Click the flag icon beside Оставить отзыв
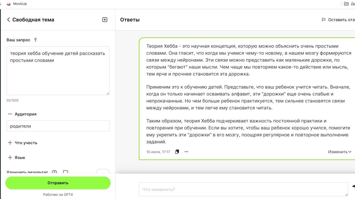Viewport: 355px width, 199px height. tap(323, 20)
